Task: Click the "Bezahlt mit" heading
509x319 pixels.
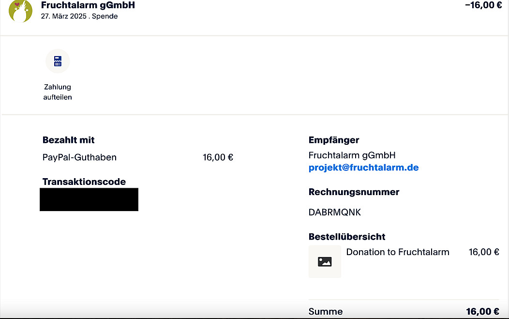Action: 69,140
